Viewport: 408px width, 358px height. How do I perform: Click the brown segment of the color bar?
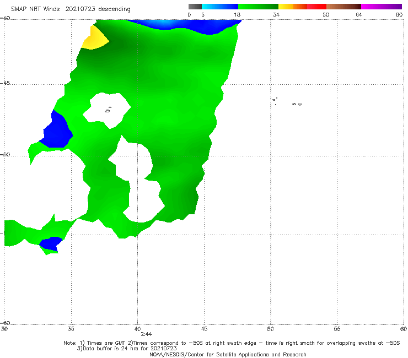[x=343, y=7]
